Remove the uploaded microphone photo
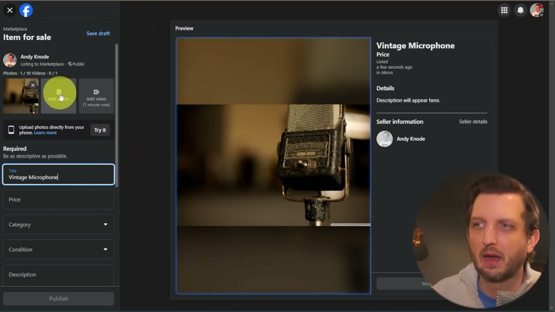The height and width of the screenshot is (312, 555). (33, 85)
